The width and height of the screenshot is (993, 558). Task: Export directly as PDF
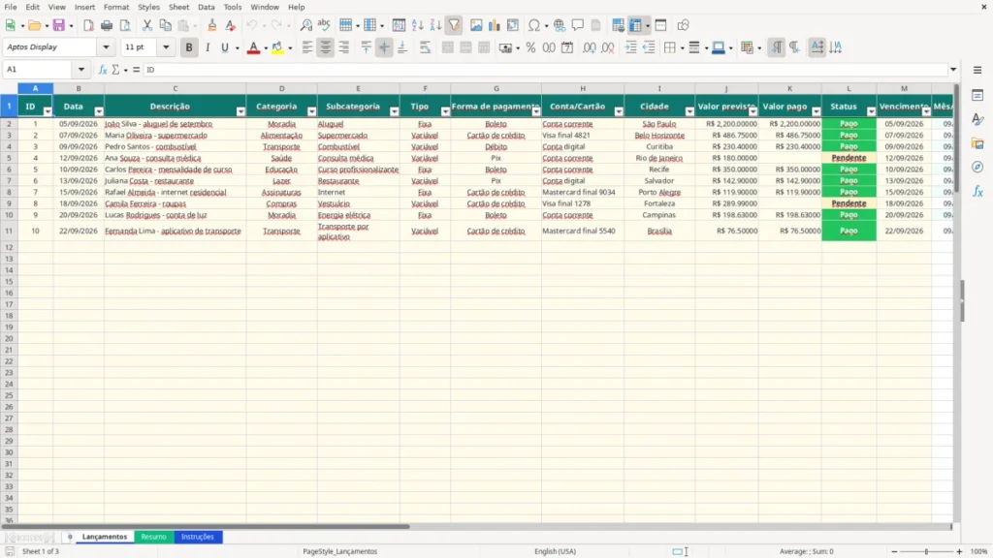coord(88,25)
